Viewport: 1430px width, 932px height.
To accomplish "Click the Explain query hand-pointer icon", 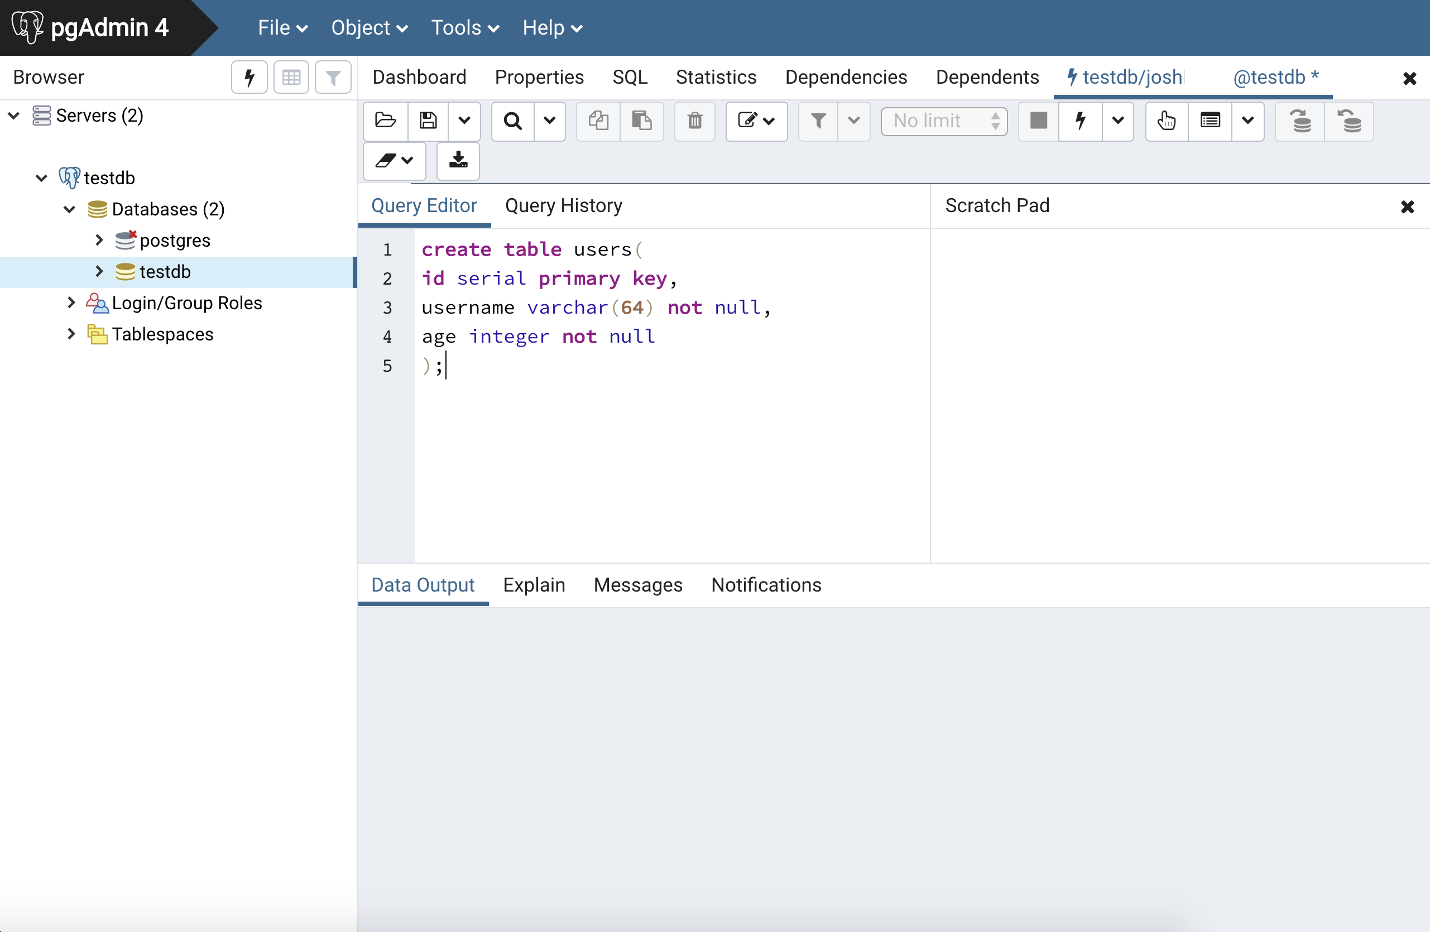I will (1166, 121).
